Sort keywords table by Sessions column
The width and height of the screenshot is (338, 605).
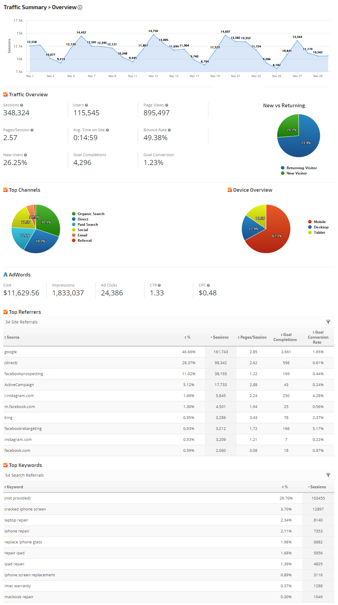coord(318,487)
